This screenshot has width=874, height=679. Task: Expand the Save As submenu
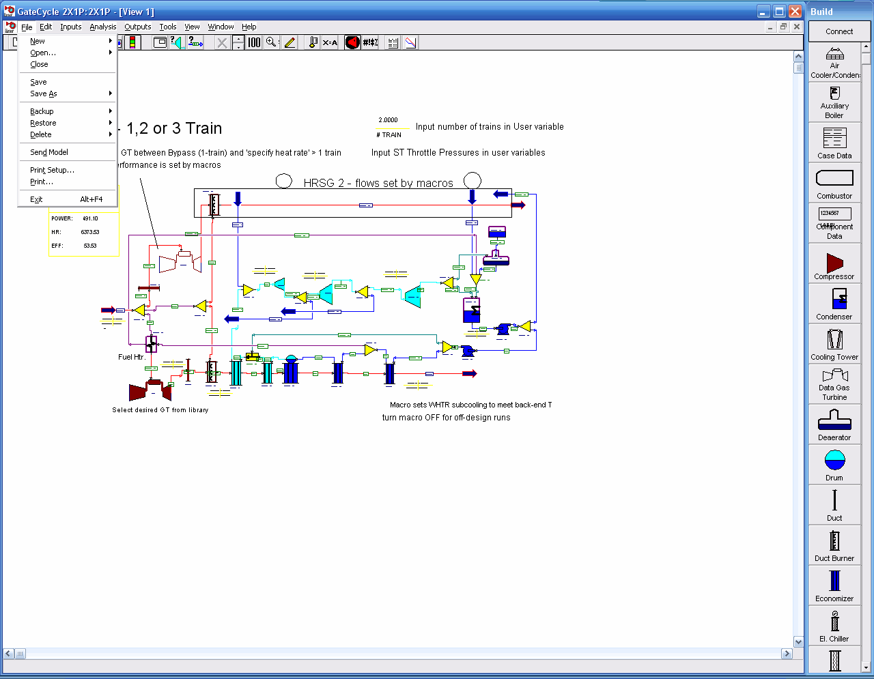pyautogui.click(x=68, y=93)
